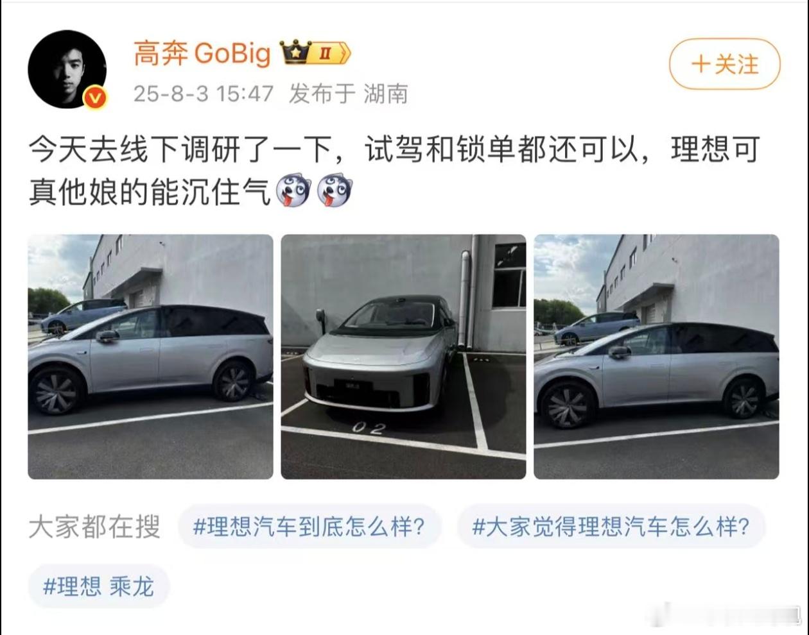This screenshot has height=635, width=809.
Task: Follow the user with 关注 button
Action: 725,64
